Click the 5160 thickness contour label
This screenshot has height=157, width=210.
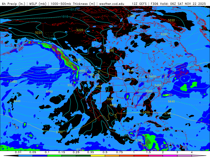point(131,16)
